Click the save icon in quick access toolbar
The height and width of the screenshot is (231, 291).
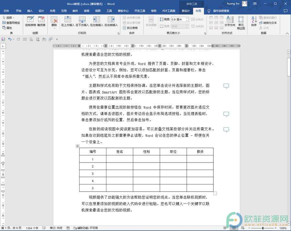click(3, 39)
